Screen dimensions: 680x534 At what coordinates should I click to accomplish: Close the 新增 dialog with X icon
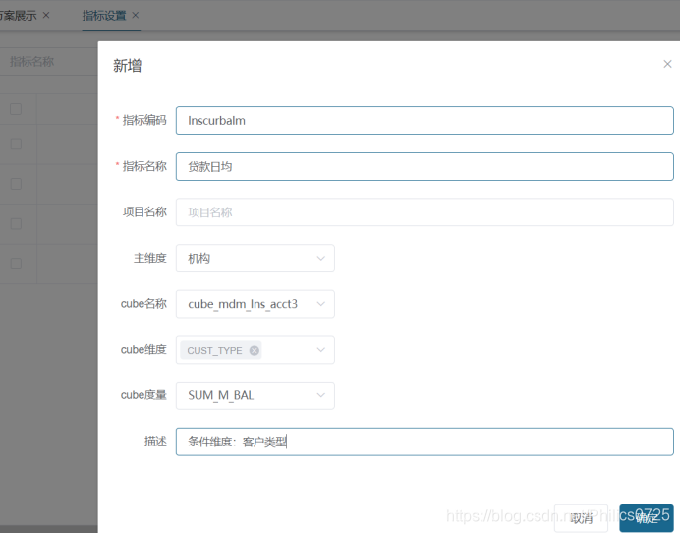pyautogui.click(x=667, y=64)
